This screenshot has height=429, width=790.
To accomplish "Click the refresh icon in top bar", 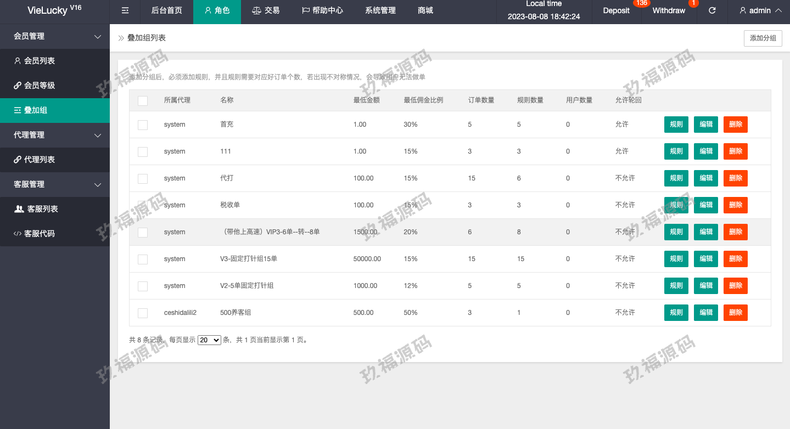I will [712, 10].
